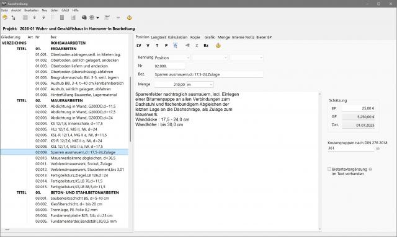Open the Kennung Position dropdown
Image resolution: width=397 pixels, height=237 pixels.
tap(172, 58)
